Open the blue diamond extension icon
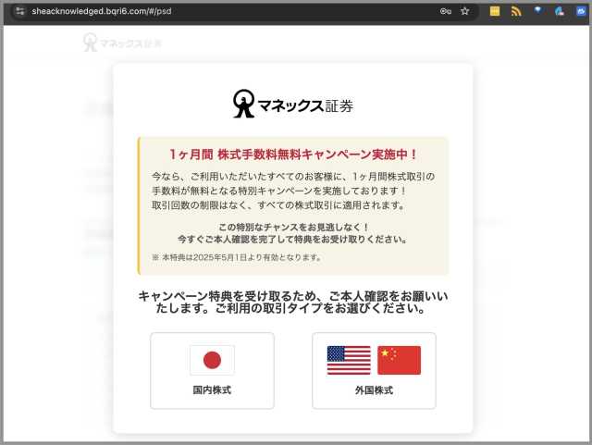The width and height of the screenshot is (592, 445). [537, 11]
